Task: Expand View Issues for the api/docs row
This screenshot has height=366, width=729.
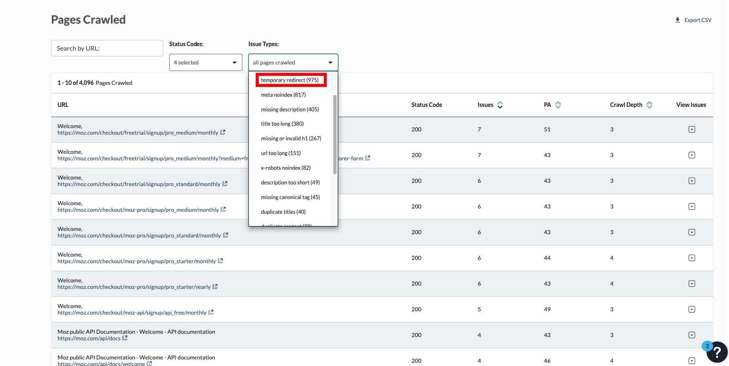Action: [x=691, y=335]
